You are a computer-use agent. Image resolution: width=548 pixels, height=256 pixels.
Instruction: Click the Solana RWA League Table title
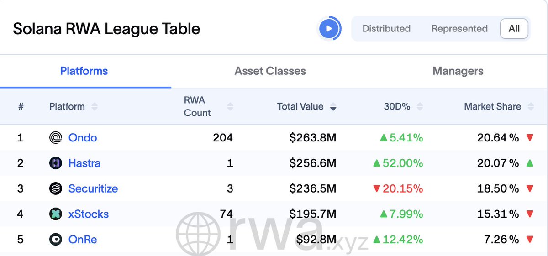point(106,29)
